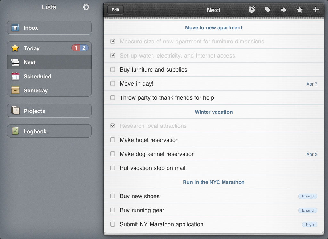Viewport: 328px width, 239px height.
Task: Click the Someday archive box icon
Action: [15, 90]
